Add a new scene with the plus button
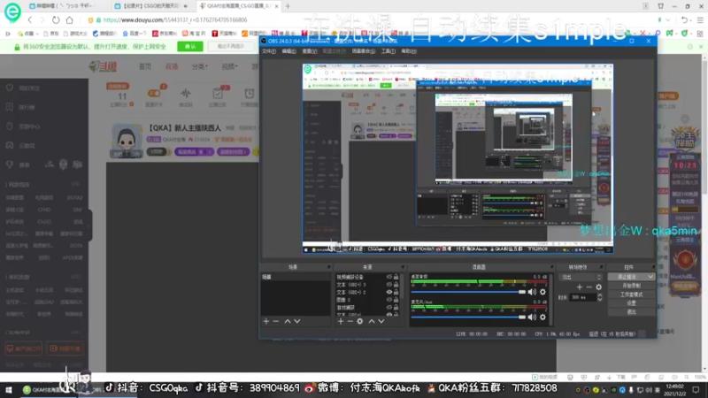Screen dimensions: 708x398 tap(266, 321)
